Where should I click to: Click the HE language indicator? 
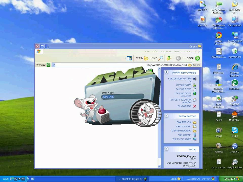coord(33,179)
